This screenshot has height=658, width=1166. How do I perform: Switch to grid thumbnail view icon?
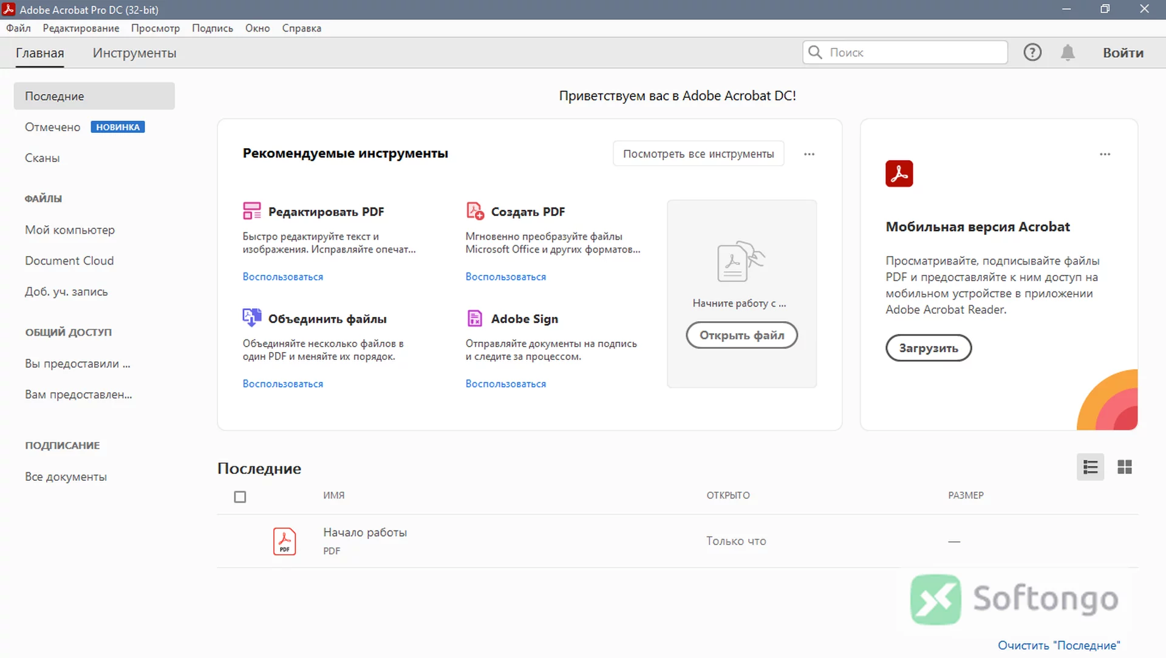[1125, 467]
